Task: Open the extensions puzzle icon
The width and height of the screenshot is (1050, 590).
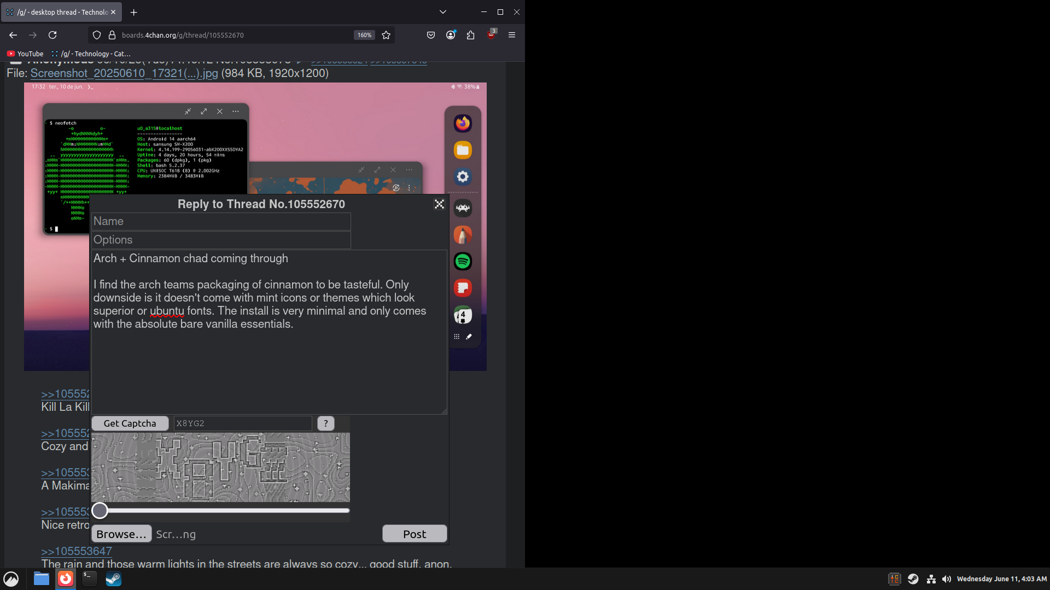Action: [470, 35]
